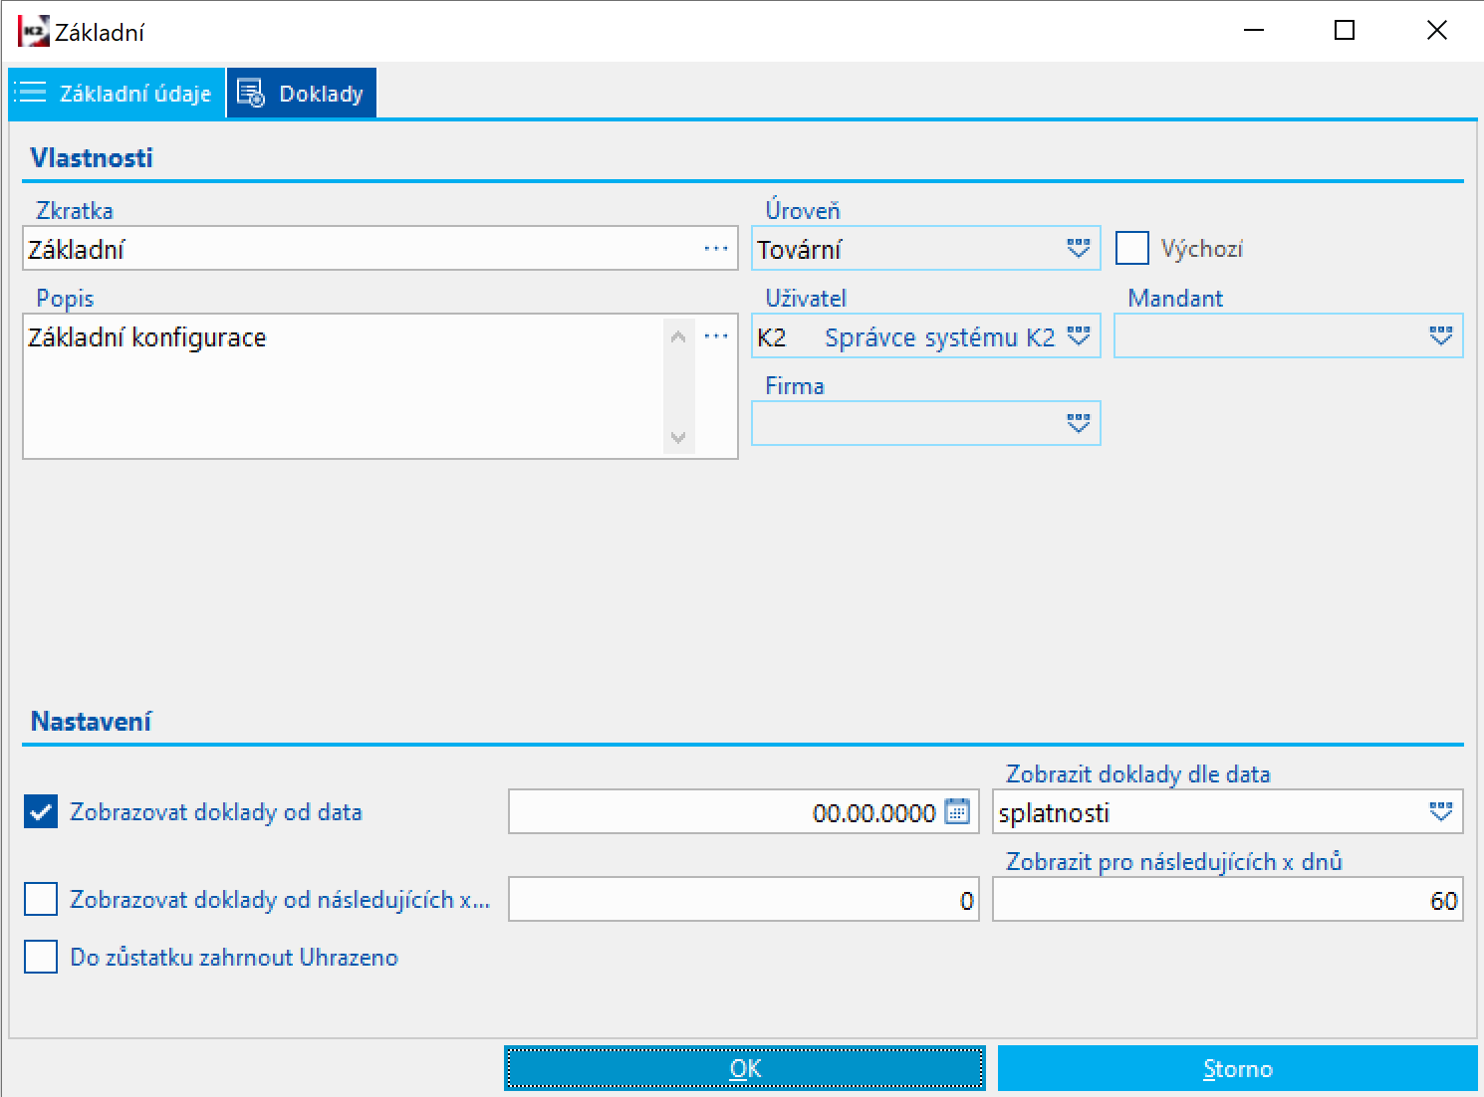Click the ellipsis button in Zkratka field
Viewport: 1484px width, 1097px height.
click(x=716, y=249)
